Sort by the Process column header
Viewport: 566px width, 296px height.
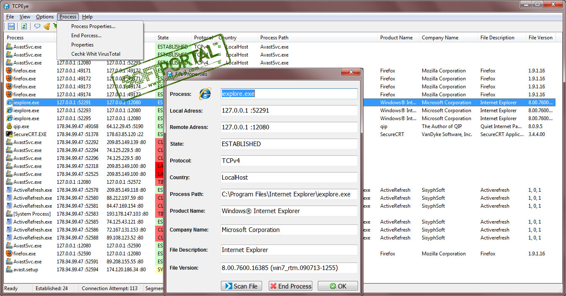29,38
